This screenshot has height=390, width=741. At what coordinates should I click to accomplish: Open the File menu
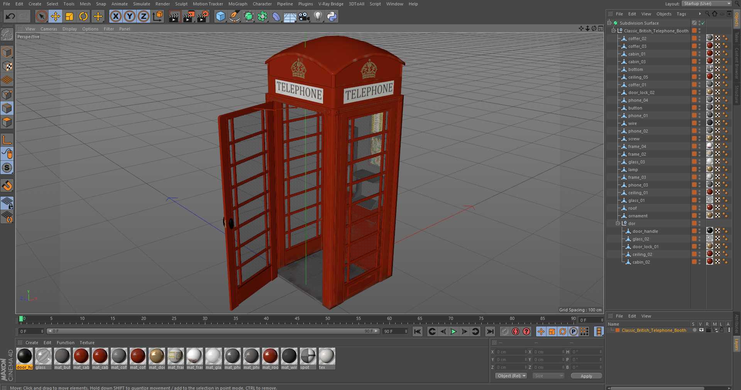[x=7, y=4]
